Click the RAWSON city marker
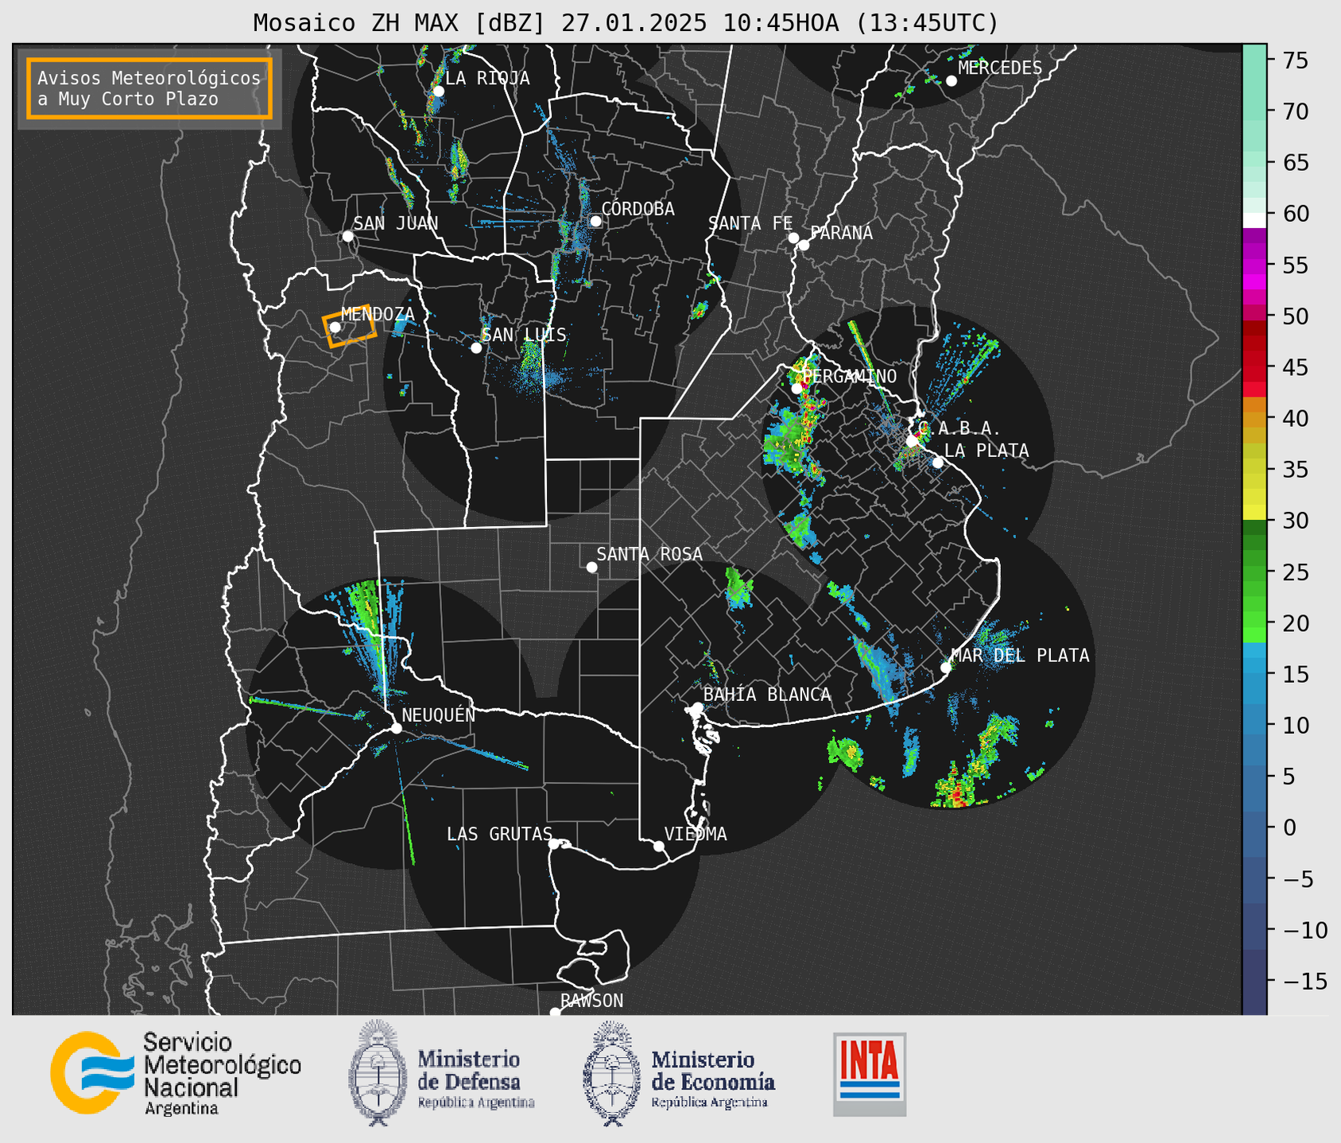Screen dimensions: 1341x1143 (555, 1013)
